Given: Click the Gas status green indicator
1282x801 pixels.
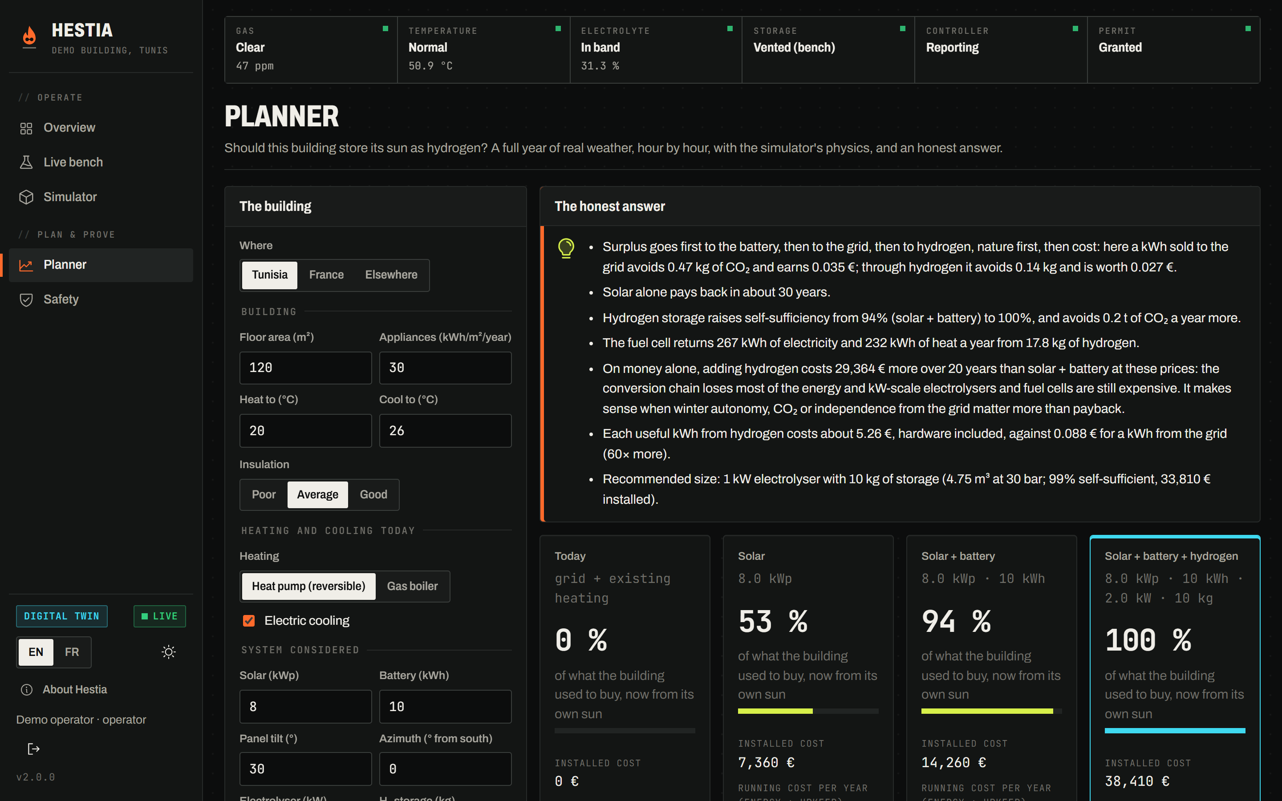Looking at the screenshot, I should [385, 28].
